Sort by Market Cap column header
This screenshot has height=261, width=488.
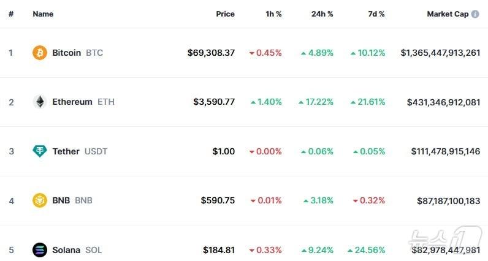coord(448,14)
